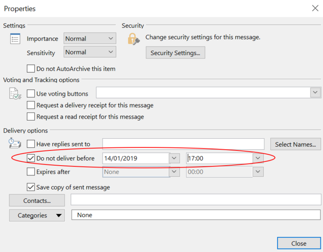
Task: Click the settings list icon beside Importance
Action: point(15,39)
